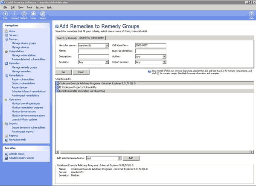Expand the Import session dropdown
Screen dimensions: 256x186
(x=164, y=62)
